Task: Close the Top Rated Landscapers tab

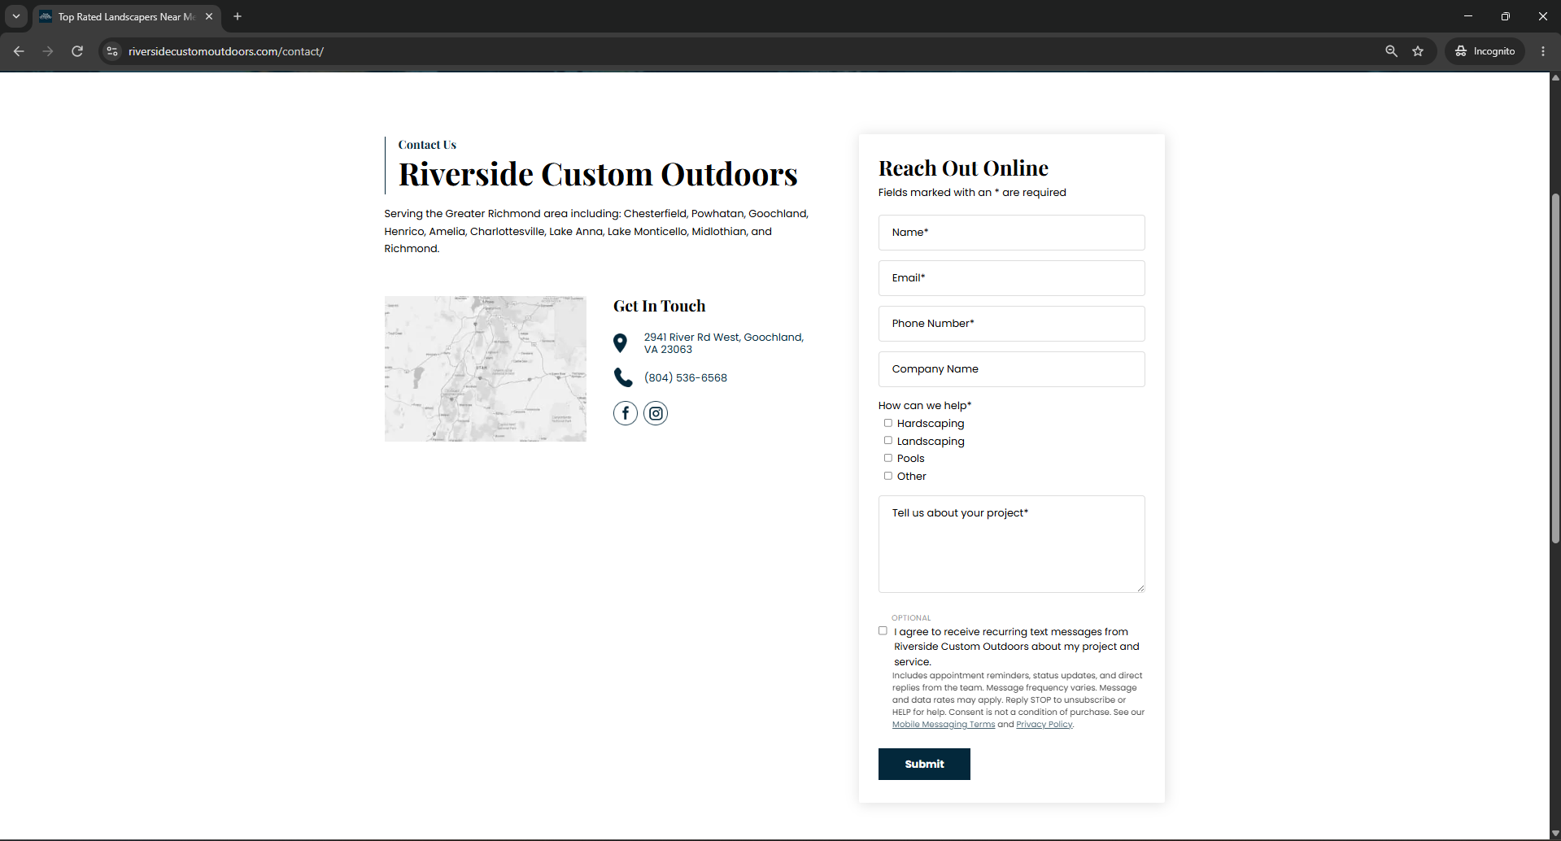Action: point(209,16)
